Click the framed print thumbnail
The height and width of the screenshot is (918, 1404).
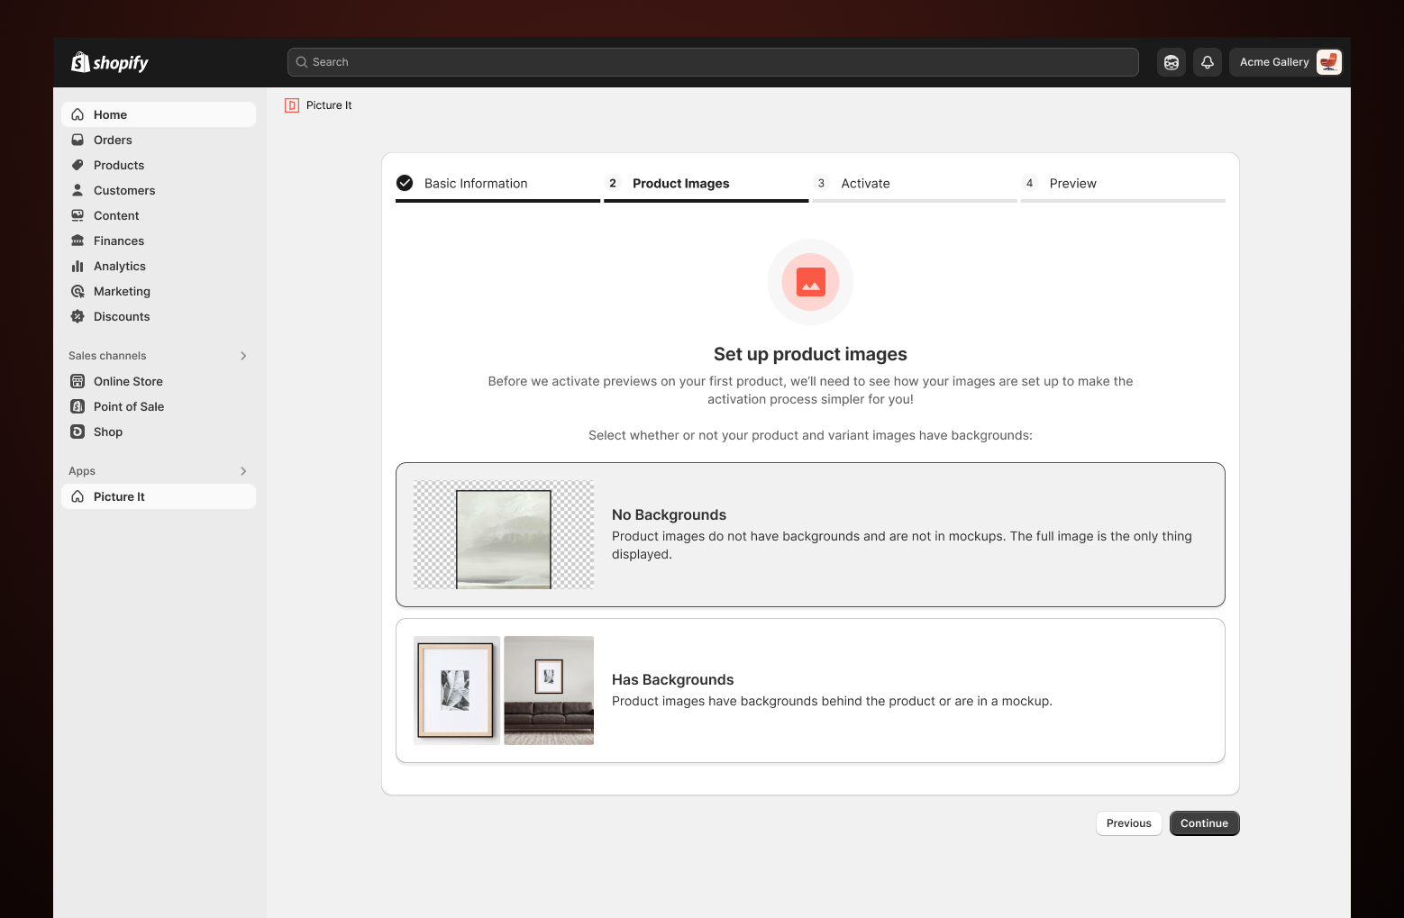tap(457, 690)
